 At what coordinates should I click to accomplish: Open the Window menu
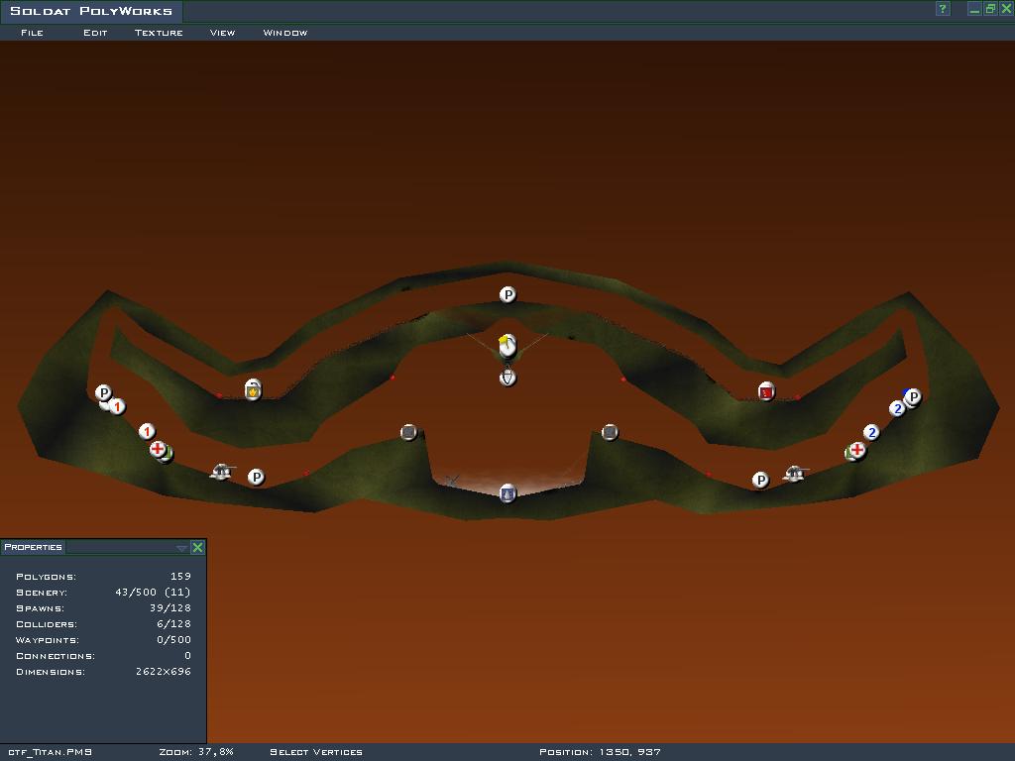(284, 33)
